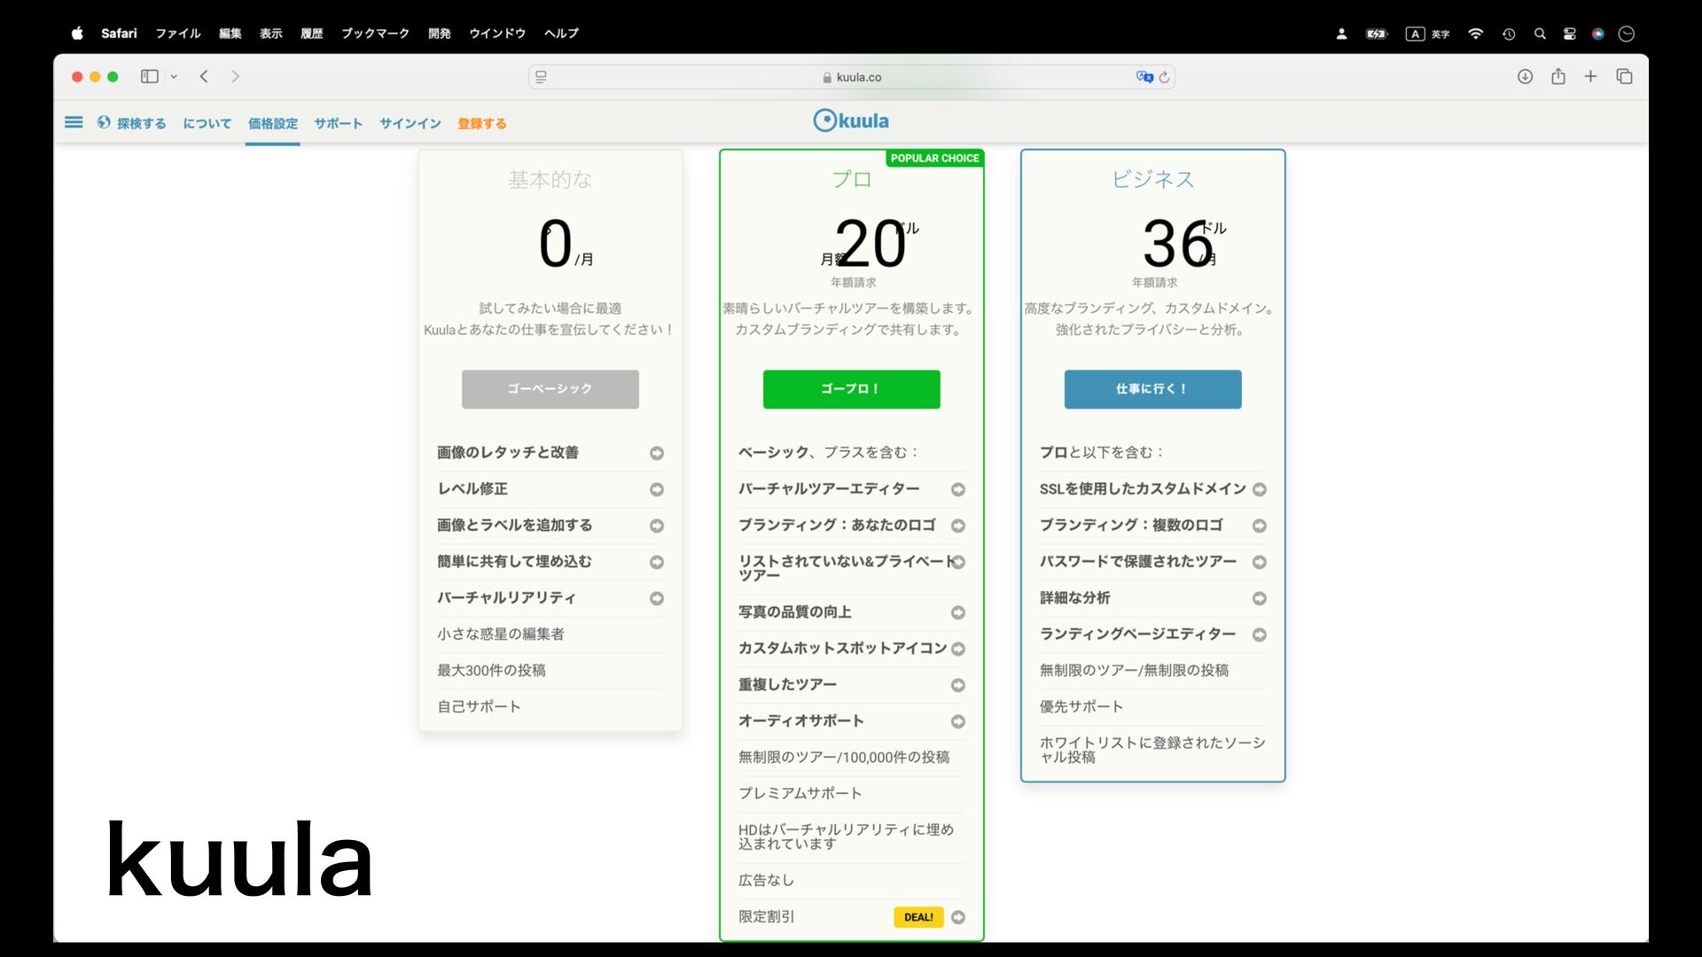Viewport: 1702px width, 957px height.
Task: Open the 価格設定 navigation tab
Action: tap(273, 124)
